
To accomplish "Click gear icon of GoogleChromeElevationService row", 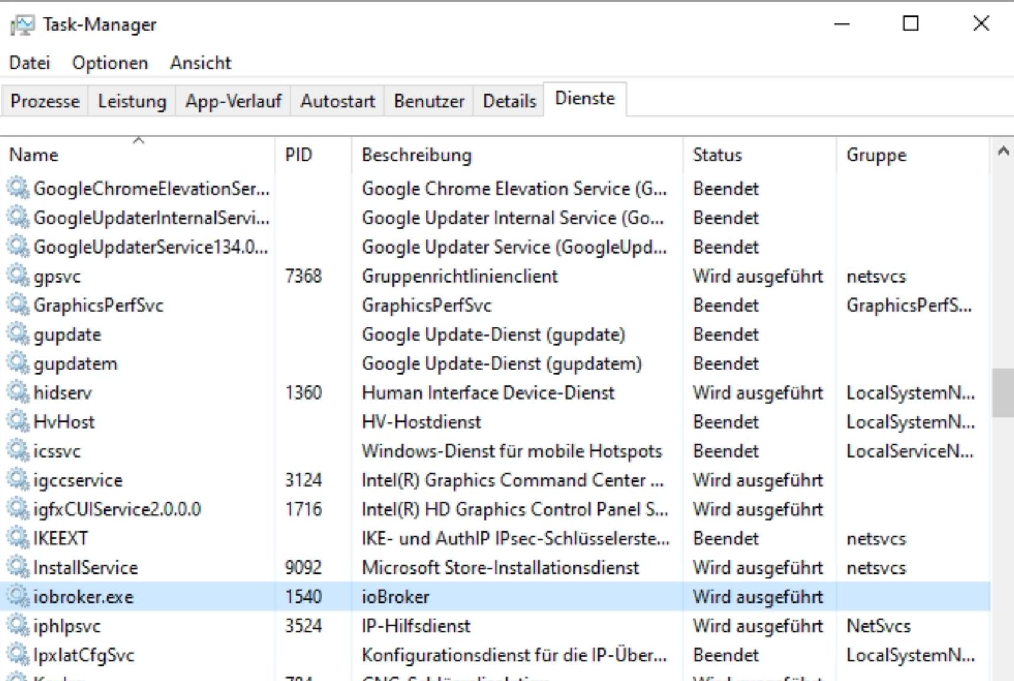I will tap(18, 188).
